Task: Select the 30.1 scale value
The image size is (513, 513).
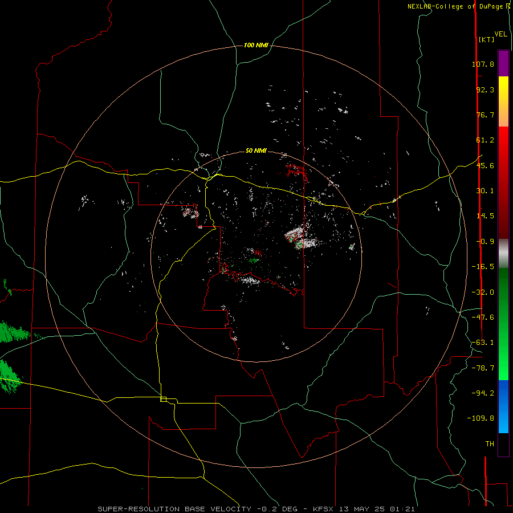Action: tap(485, 191)
